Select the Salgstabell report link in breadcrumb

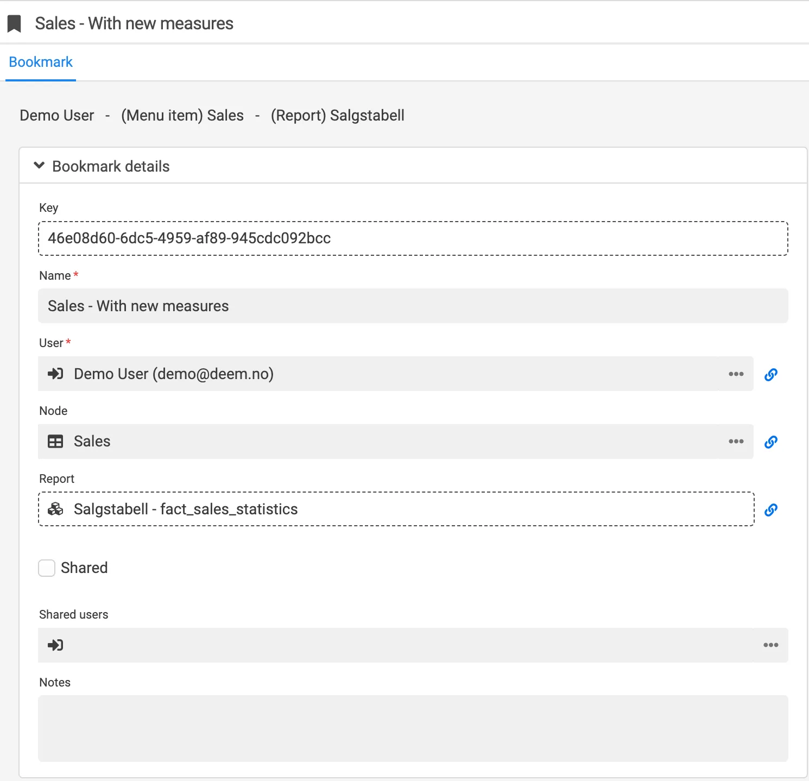[x=337, y=115]
